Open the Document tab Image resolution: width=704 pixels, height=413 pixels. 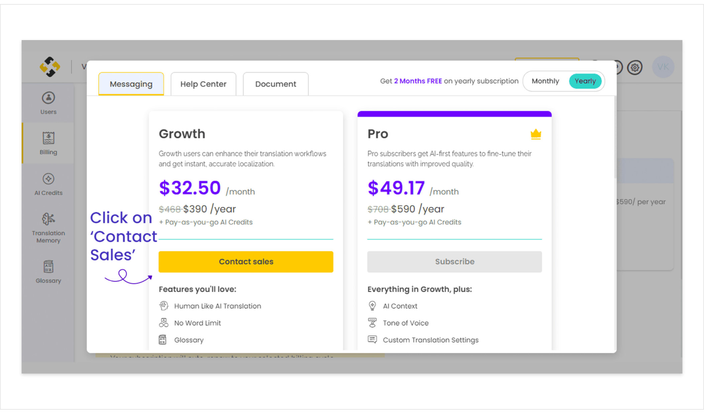pyautogui.click(x=275, y=84)
